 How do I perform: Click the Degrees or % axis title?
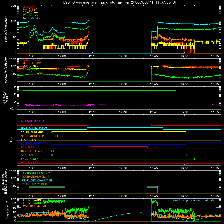[x=7, y=210]
